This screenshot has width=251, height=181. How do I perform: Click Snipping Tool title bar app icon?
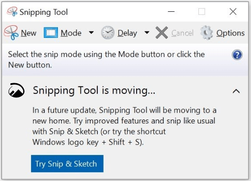coord(12,11)
